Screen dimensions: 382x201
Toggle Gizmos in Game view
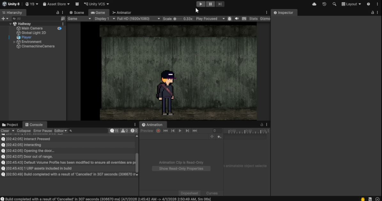coord(265,19)
